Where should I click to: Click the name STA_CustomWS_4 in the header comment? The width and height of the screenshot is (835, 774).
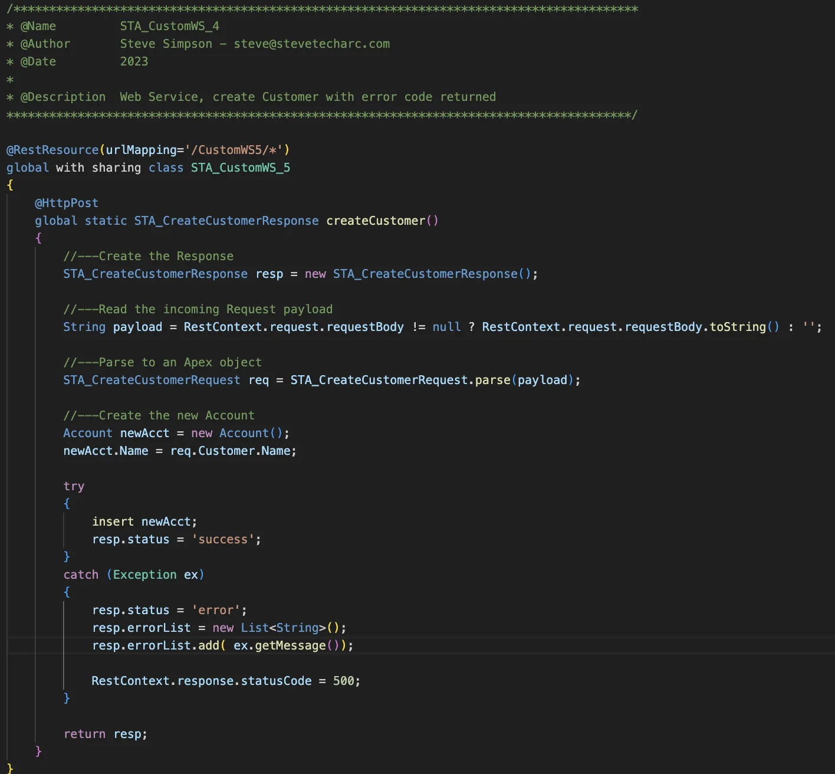170,26
